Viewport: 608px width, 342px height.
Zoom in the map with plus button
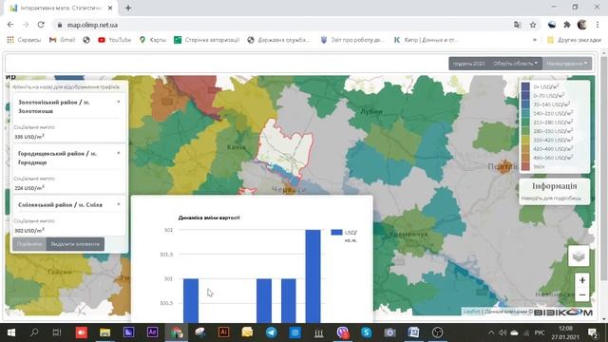582,280
